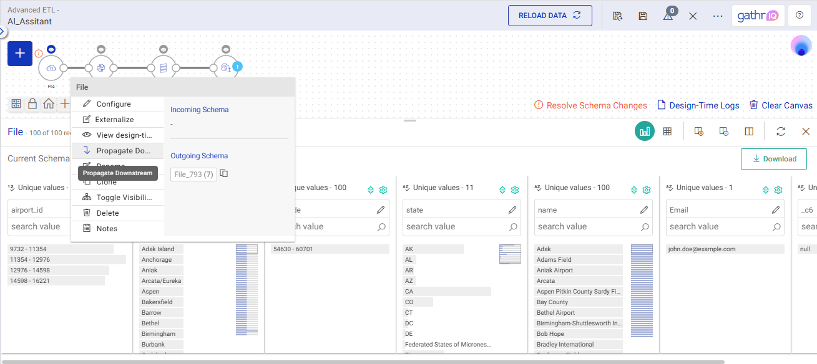Open settings gear for the Email column

pos(778,190)
